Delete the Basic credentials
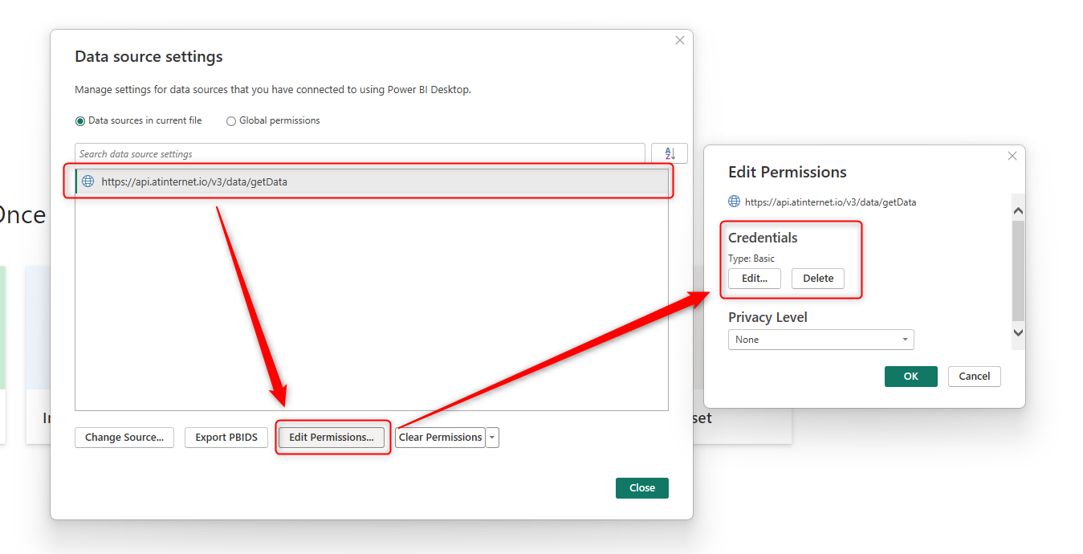The image size is (1083, 554). (818, 279)
